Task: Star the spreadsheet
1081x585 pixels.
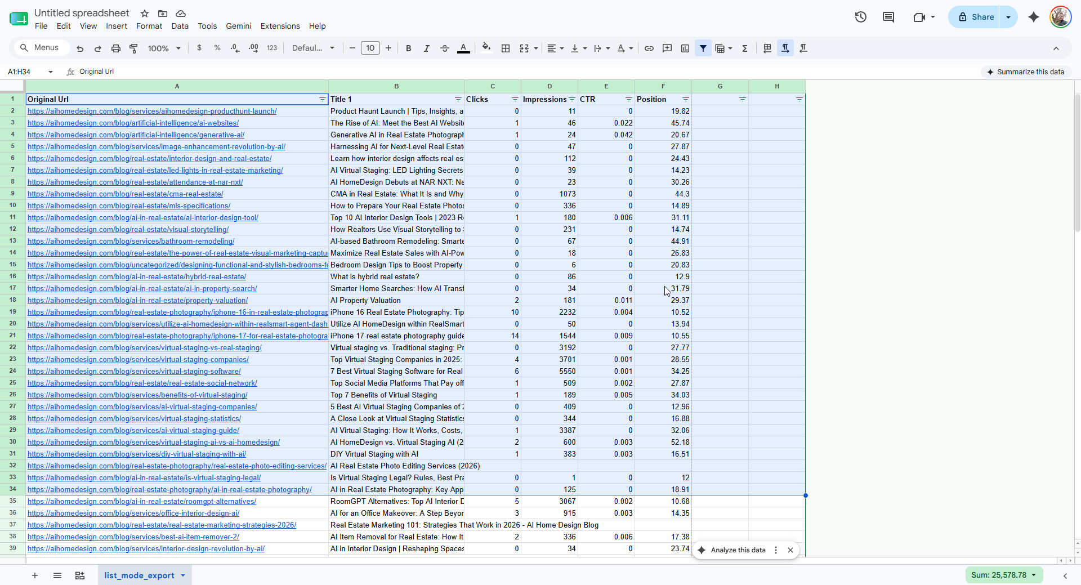Action: [x=145, y=14]
